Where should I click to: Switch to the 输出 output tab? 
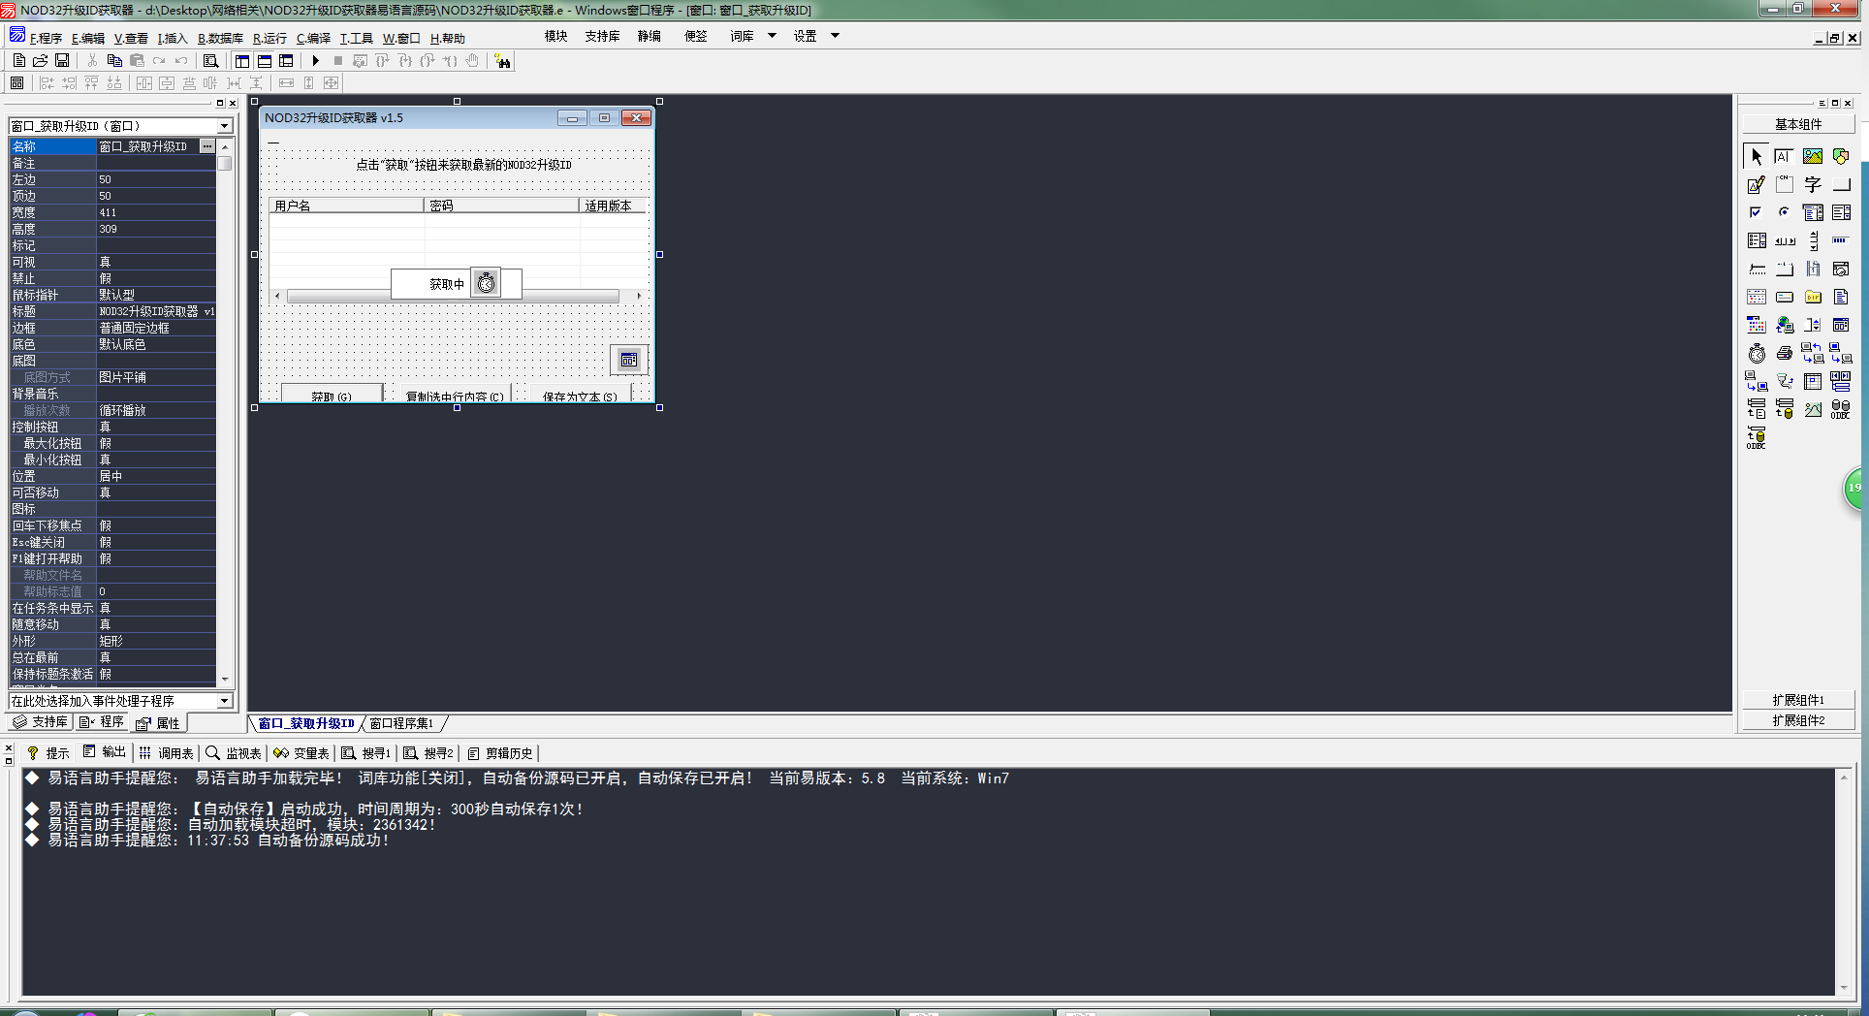tap(105, 752)
